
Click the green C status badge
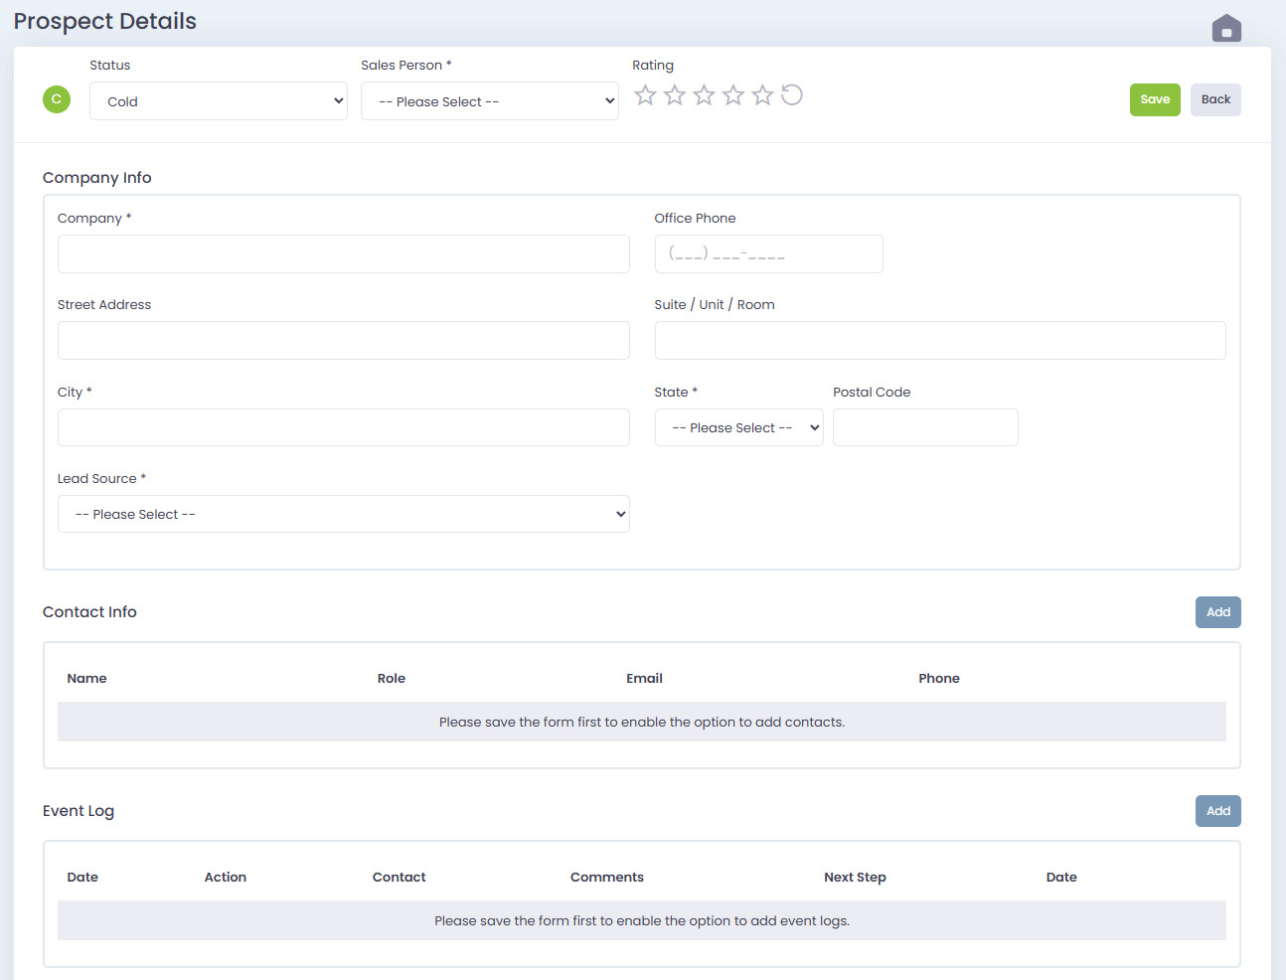(57, 99)
